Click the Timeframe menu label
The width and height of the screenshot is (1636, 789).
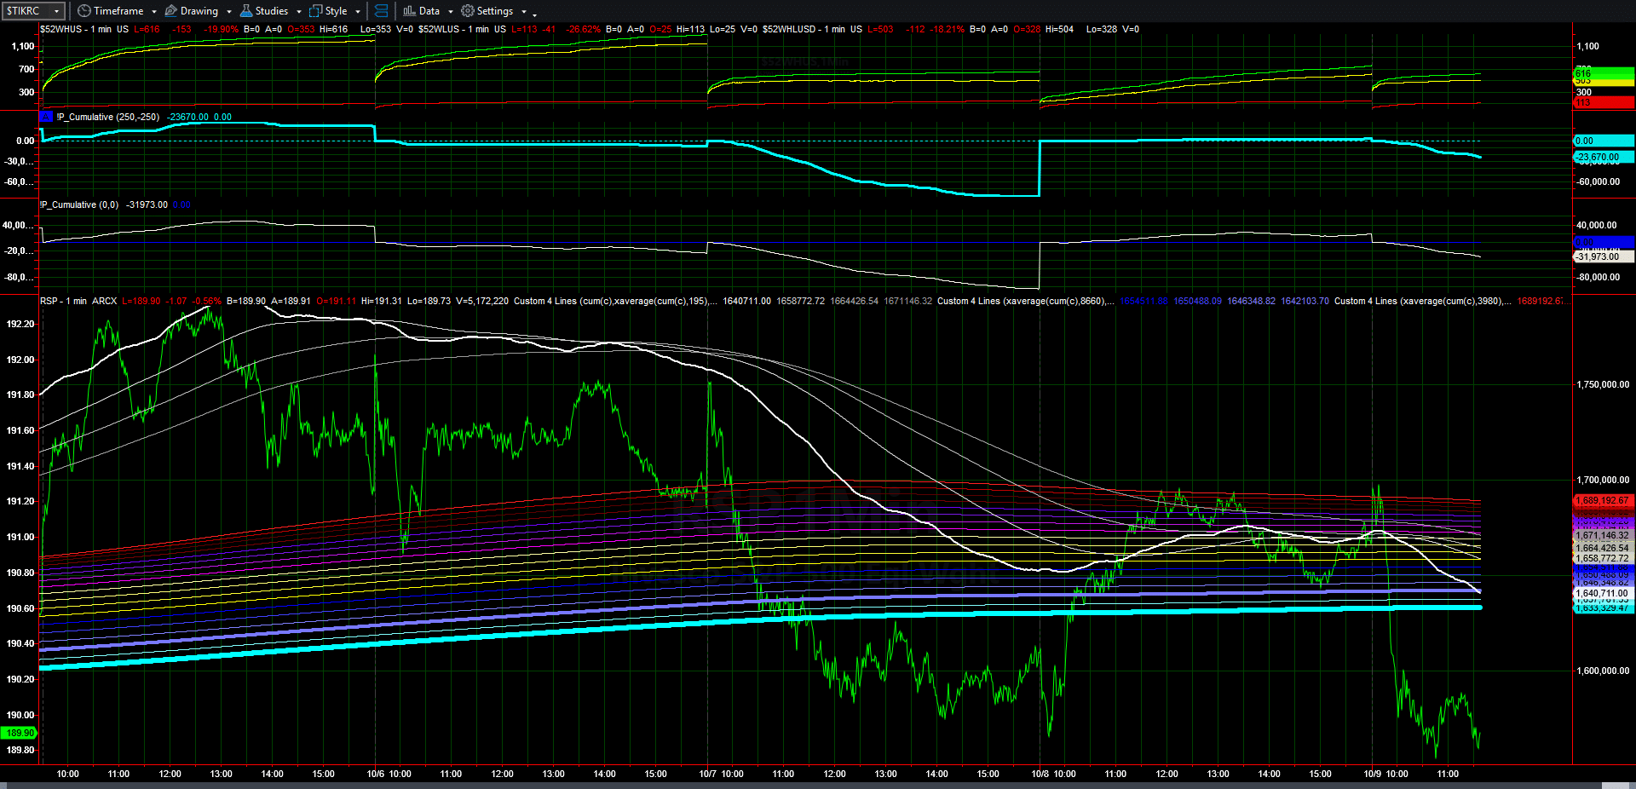pos(119,10)
